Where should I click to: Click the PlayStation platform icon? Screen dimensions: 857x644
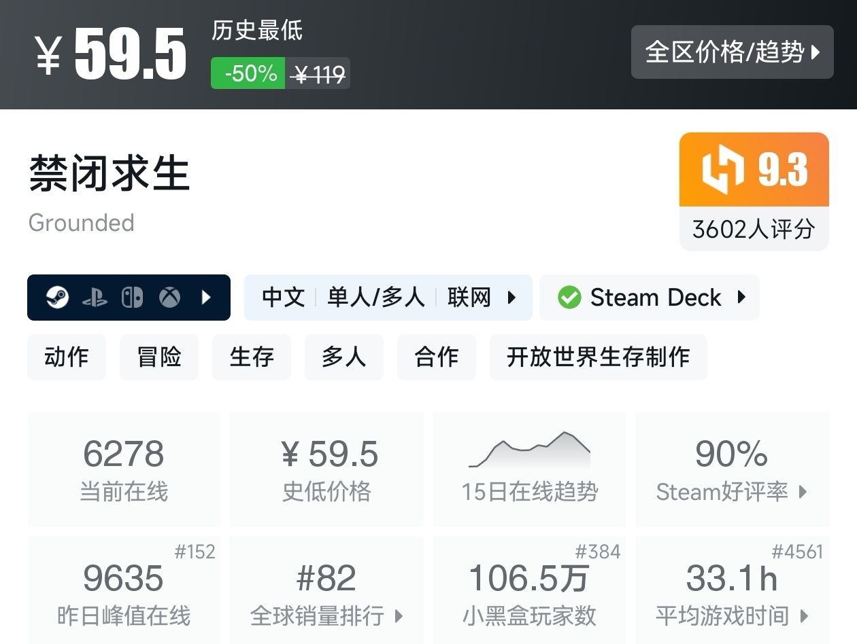pyautogui.click(x=95, y=298)
